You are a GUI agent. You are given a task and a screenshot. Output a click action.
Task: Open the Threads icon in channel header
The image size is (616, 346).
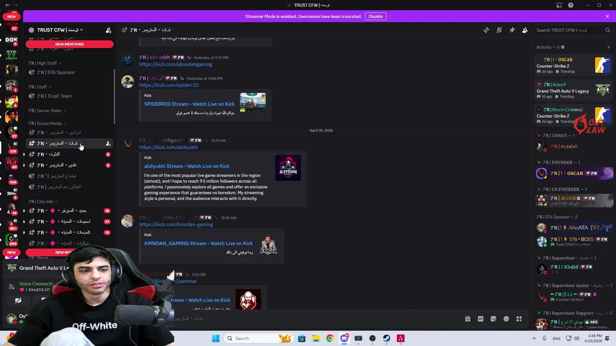click(486, 30)
